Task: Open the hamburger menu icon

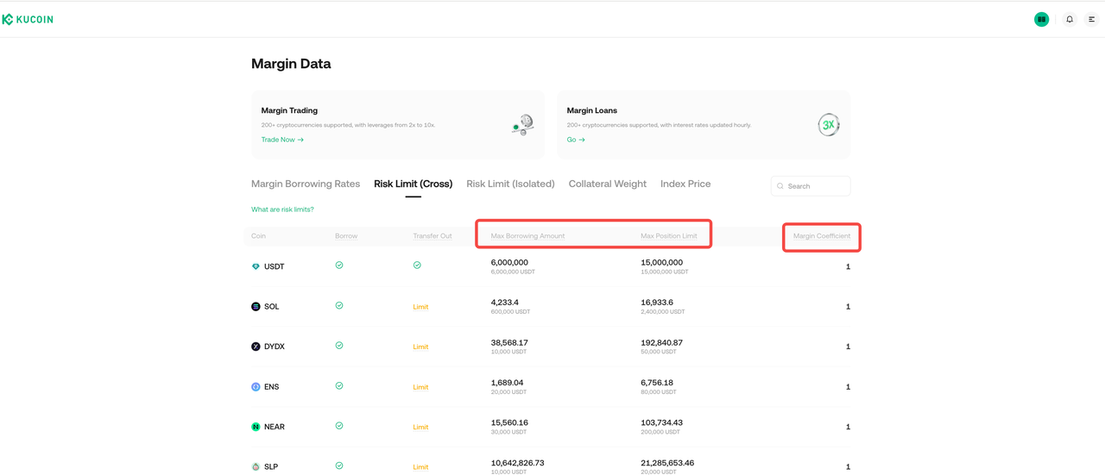Action: [1091, 19]
